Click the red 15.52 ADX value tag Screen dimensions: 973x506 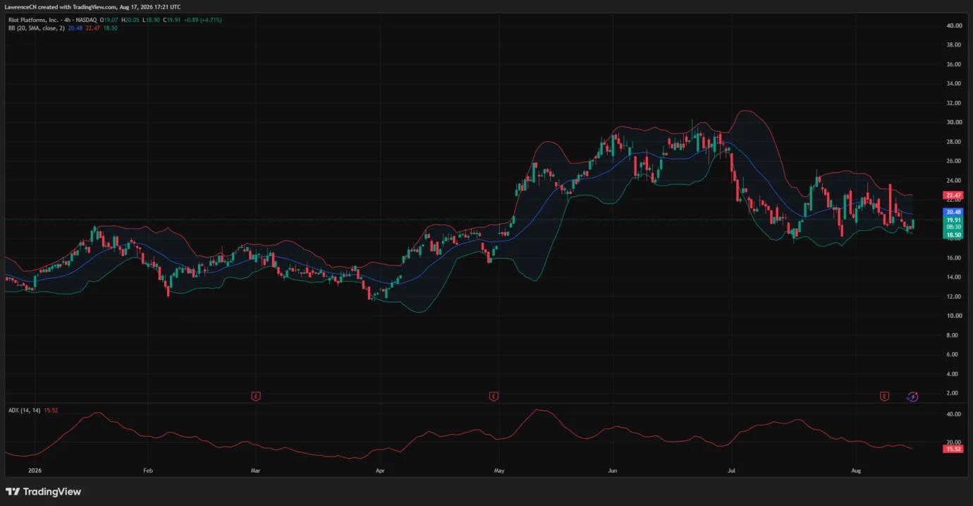pos(953,449)
